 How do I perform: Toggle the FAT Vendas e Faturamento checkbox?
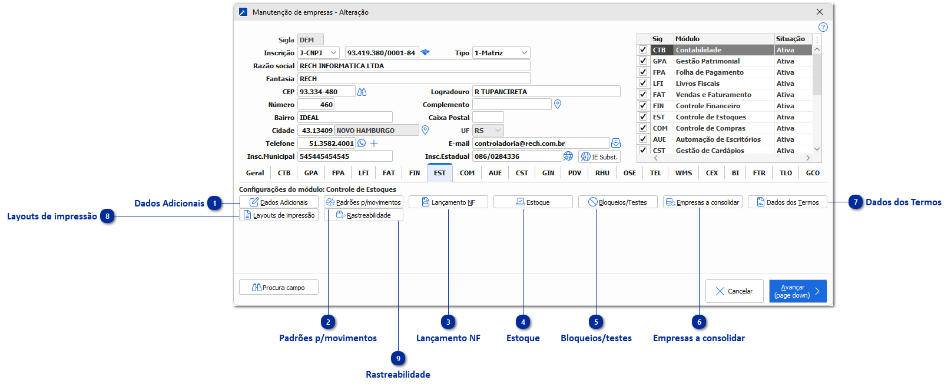643,95
